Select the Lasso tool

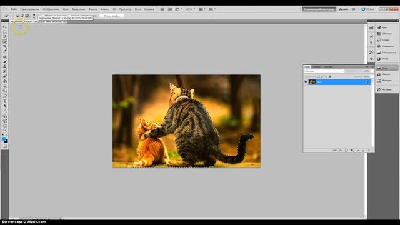tap(5, 37)
